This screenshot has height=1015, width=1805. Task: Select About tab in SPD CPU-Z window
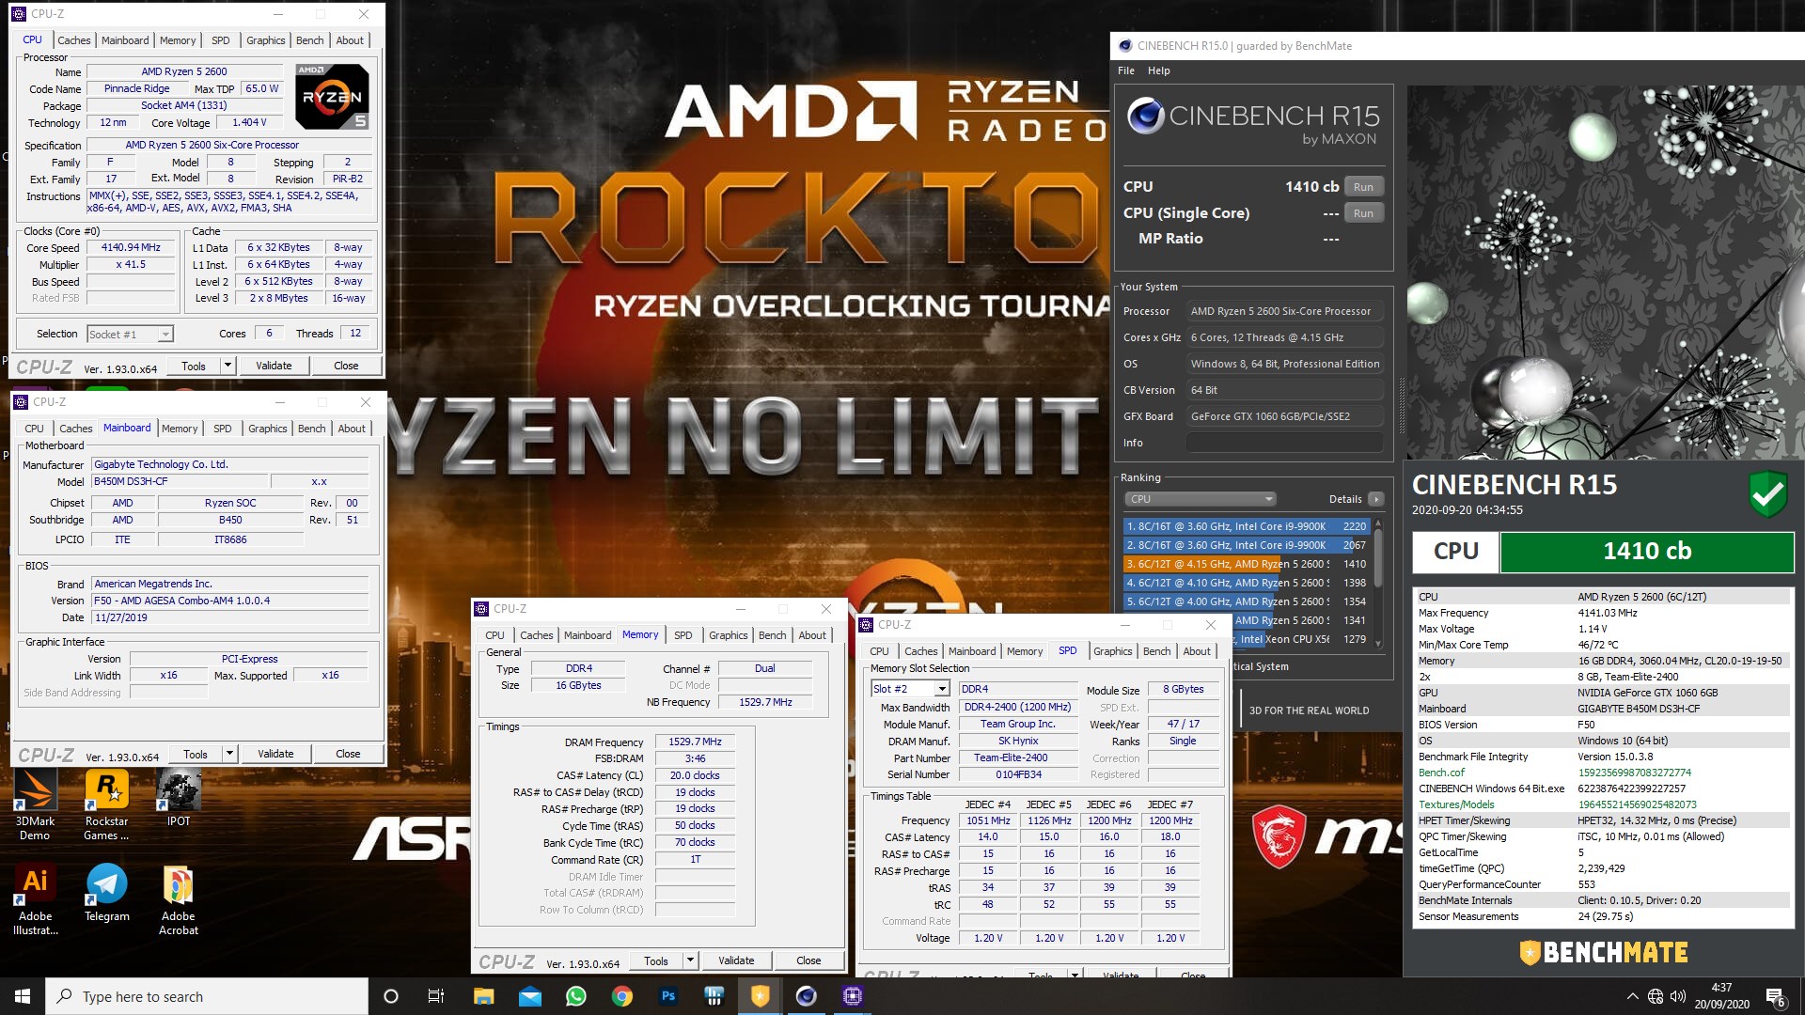1197,651
